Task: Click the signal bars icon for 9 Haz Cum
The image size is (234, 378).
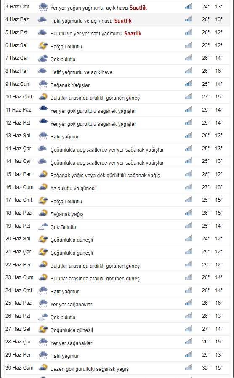Action: 189,83
